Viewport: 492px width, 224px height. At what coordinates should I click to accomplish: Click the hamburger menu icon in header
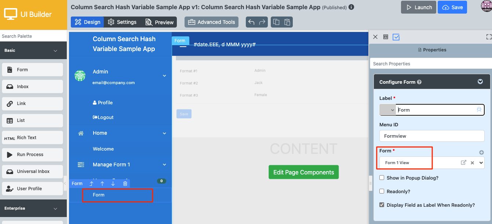[183, 44]
